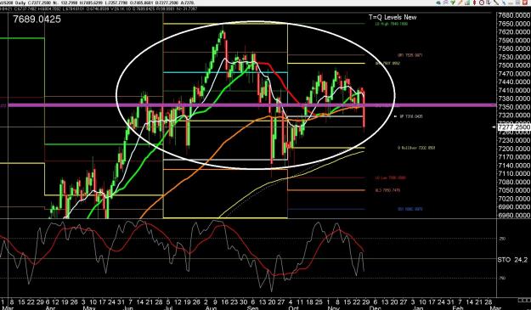Viewport: 531px width, 310px height.
Task: Click the red square icon at the toolbar's end
Action: (x=524, y=3)
